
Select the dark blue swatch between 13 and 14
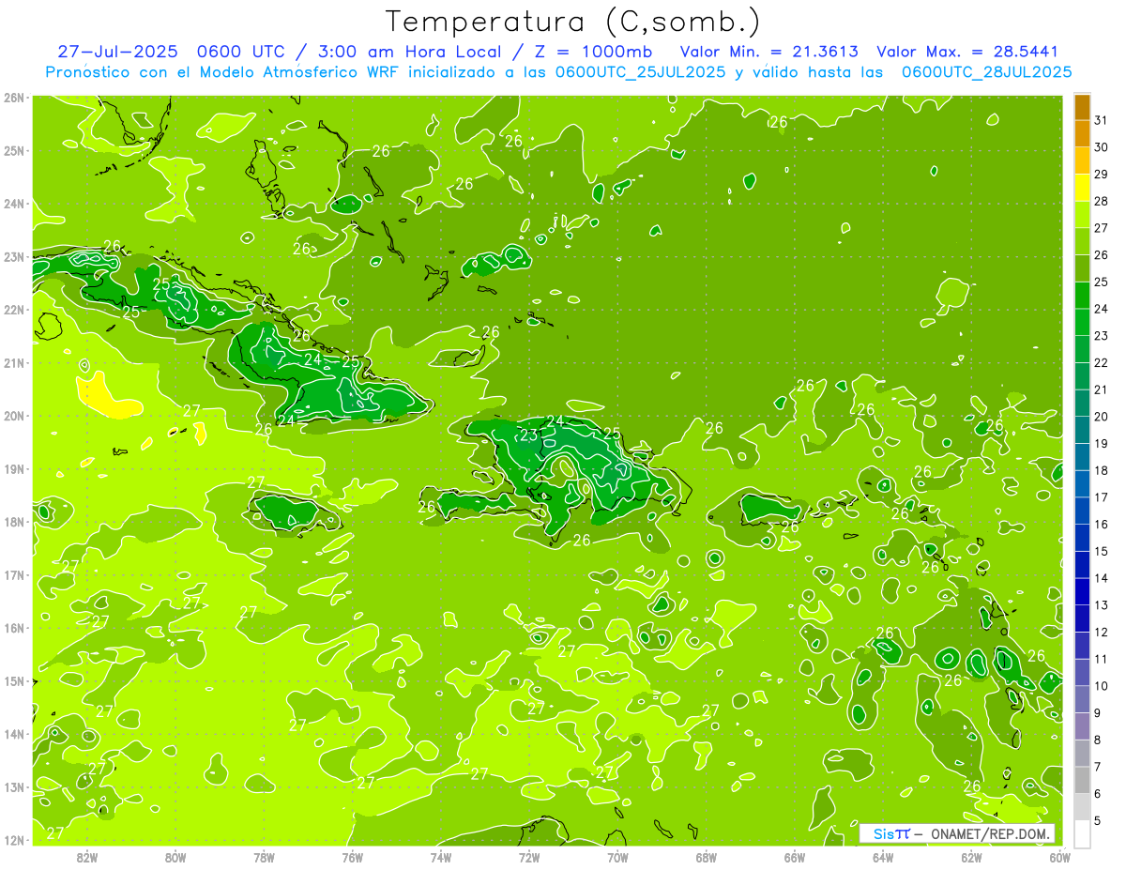point(1082,591)
